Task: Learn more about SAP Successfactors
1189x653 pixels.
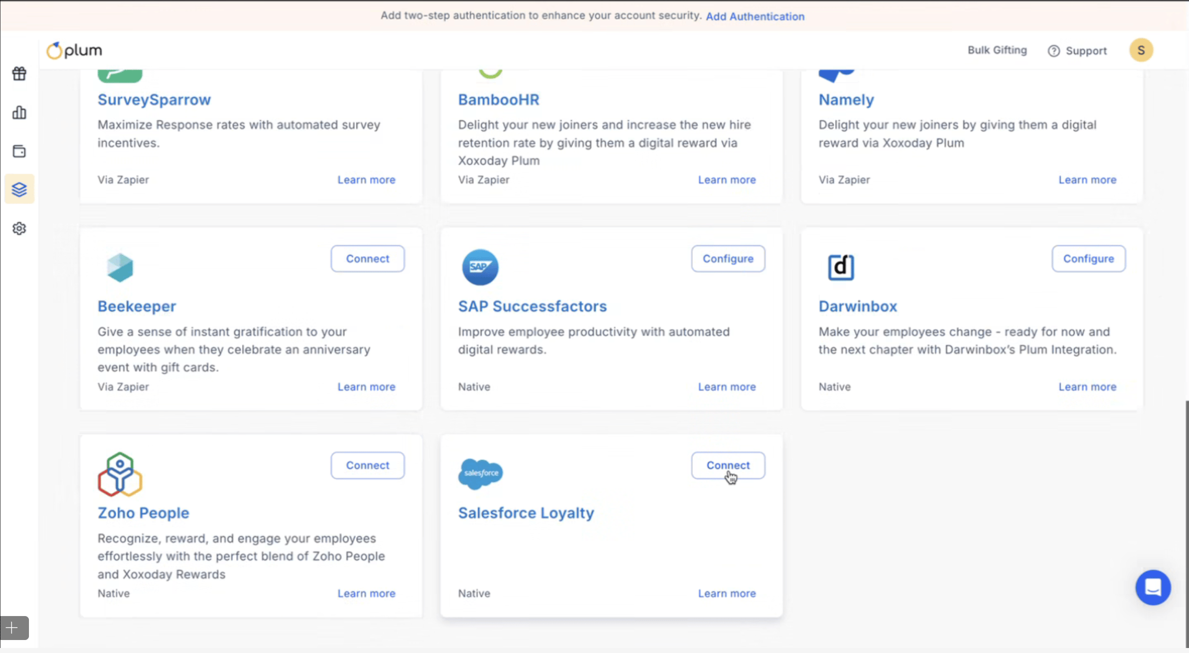Action: coord(727,387)
